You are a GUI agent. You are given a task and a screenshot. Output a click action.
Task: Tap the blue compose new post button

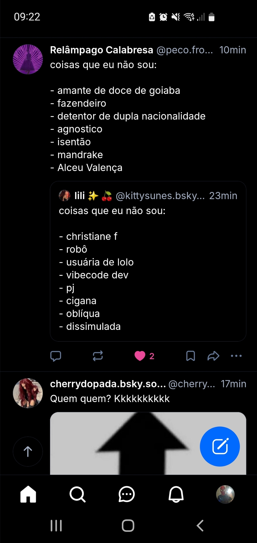[220, 446]
